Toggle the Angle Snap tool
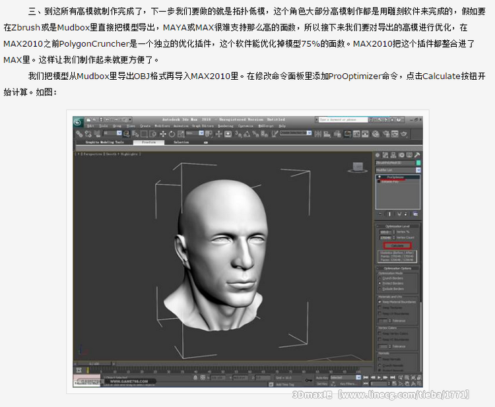495x407 pixels. [246, 134]
